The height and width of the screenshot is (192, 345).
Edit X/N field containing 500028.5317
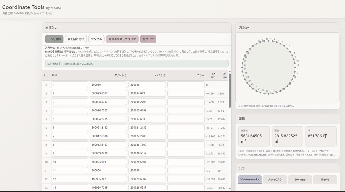pyautogui.click(x=108, y=102)
